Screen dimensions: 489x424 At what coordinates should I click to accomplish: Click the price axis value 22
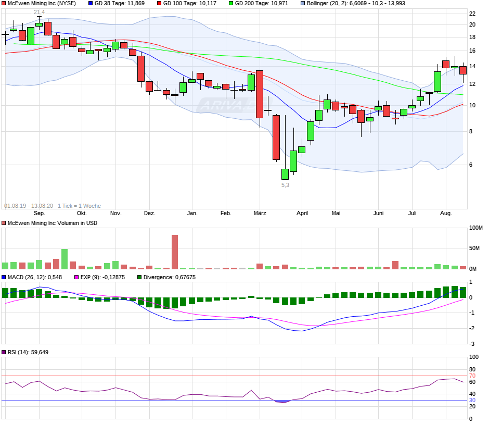[472, 14]
